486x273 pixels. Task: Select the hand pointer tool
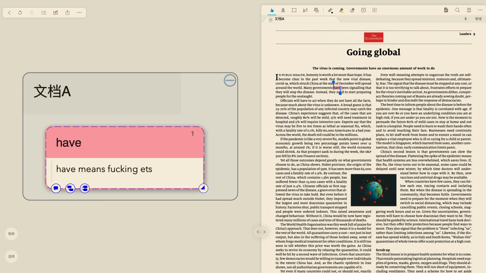coord(272,10)
